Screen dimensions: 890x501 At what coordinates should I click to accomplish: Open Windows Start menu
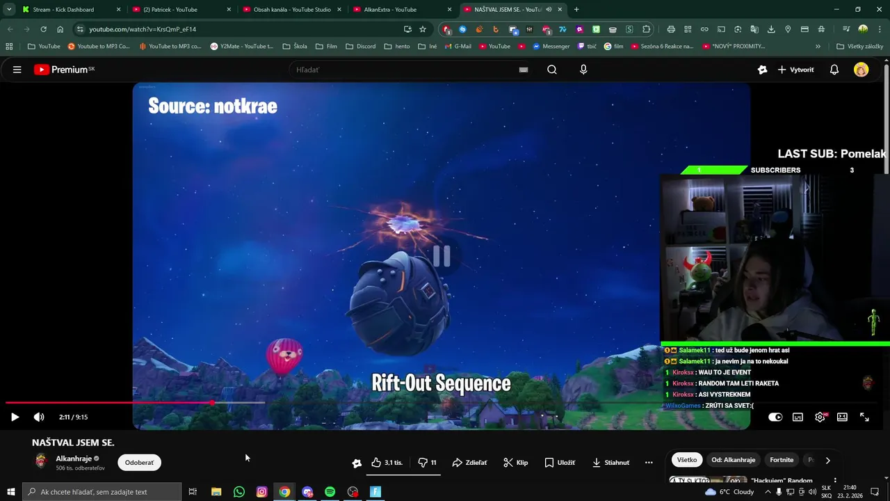(x=11, y=492)
